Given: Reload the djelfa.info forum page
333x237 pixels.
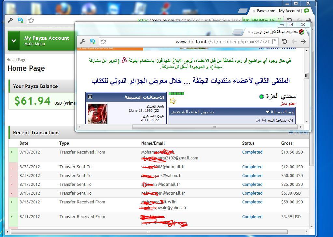Looking at the screenshot, I should (284, 42).
